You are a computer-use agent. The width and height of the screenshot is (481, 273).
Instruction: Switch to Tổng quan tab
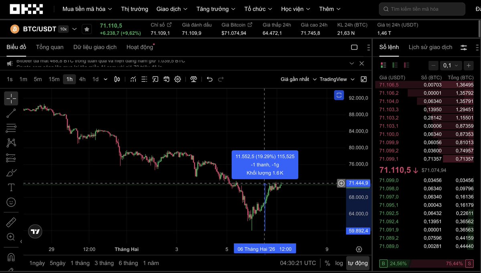coord(50,47)
